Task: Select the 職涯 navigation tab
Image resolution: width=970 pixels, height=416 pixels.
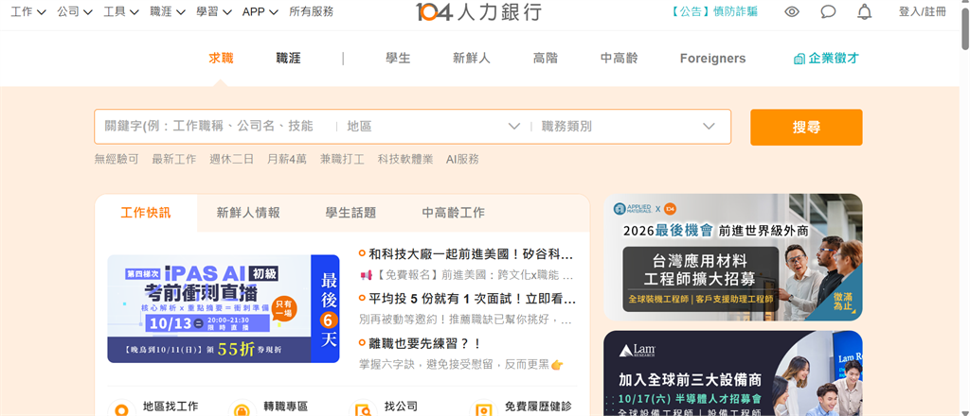Action: pos(288,58)
